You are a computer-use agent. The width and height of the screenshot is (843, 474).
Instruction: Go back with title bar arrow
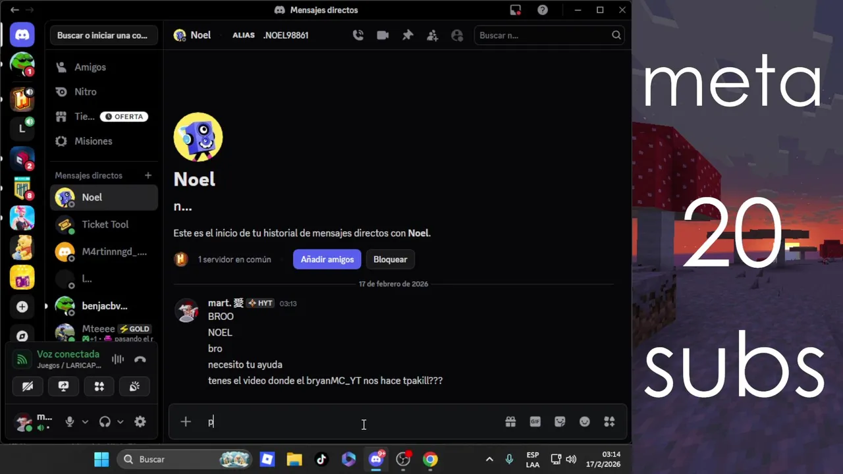[x=14, y=10]
